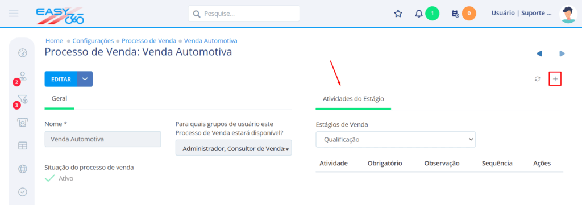
Task: Open the dashboard gauge sidebar icon
Action: click(23, 53)
